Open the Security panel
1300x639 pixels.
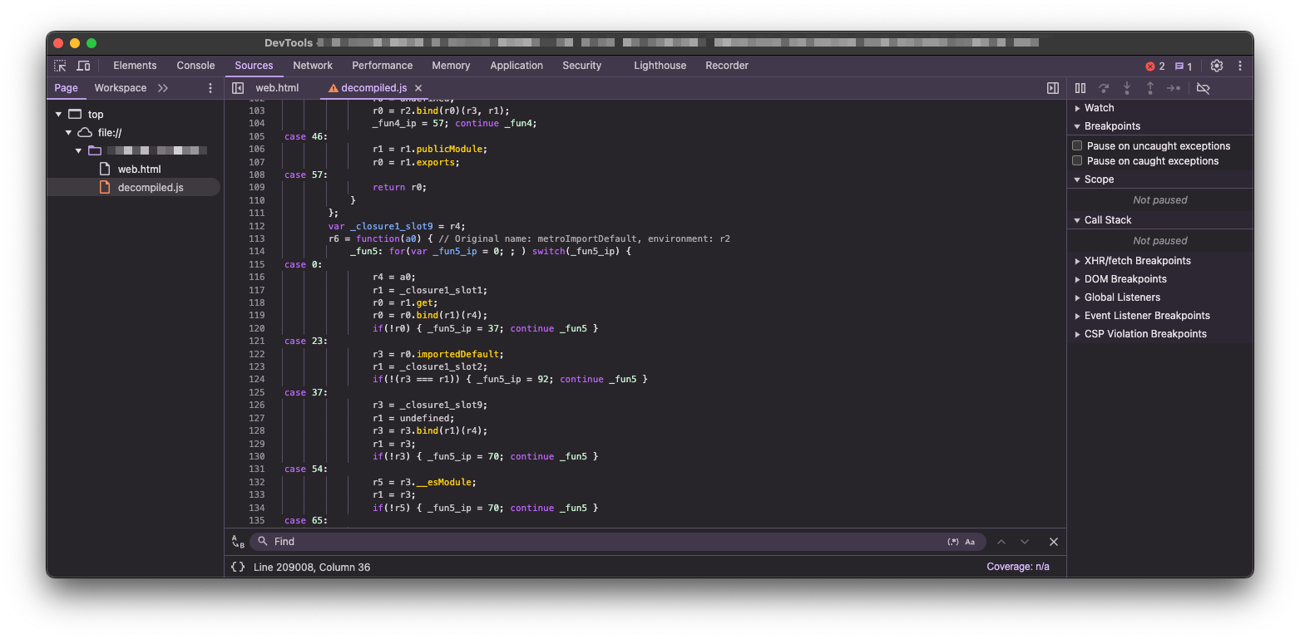click(581, 66)
